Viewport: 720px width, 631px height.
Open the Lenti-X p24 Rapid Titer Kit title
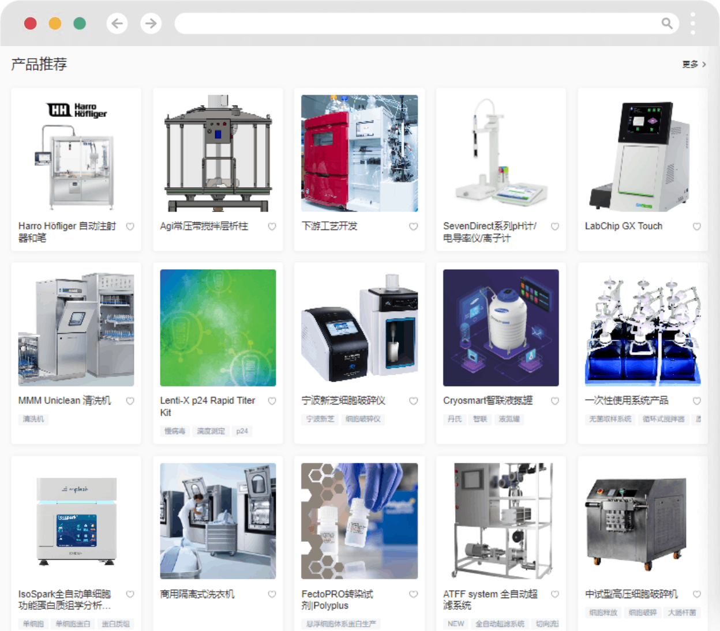tap(208, 406)
